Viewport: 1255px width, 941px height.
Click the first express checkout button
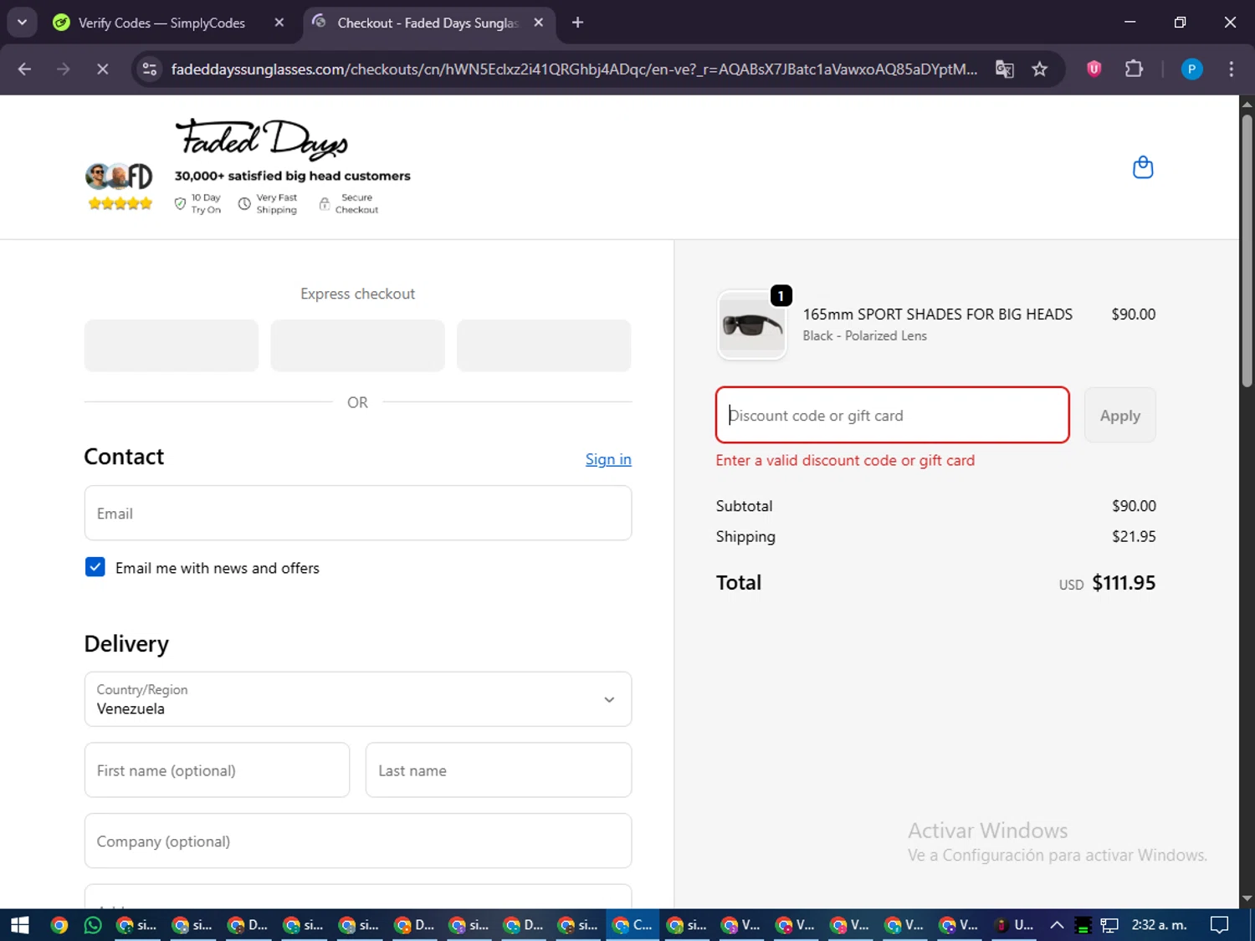click(x=172, y=345)
